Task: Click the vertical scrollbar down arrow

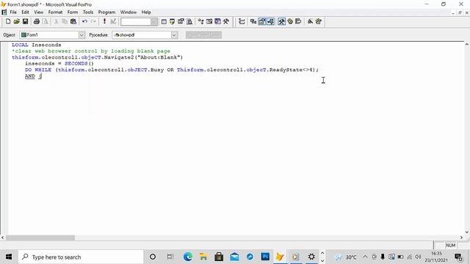Action: click(467, 232)
